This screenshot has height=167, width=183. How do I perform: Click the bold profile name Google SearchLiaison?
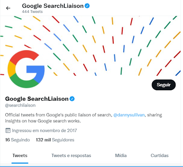37,99
